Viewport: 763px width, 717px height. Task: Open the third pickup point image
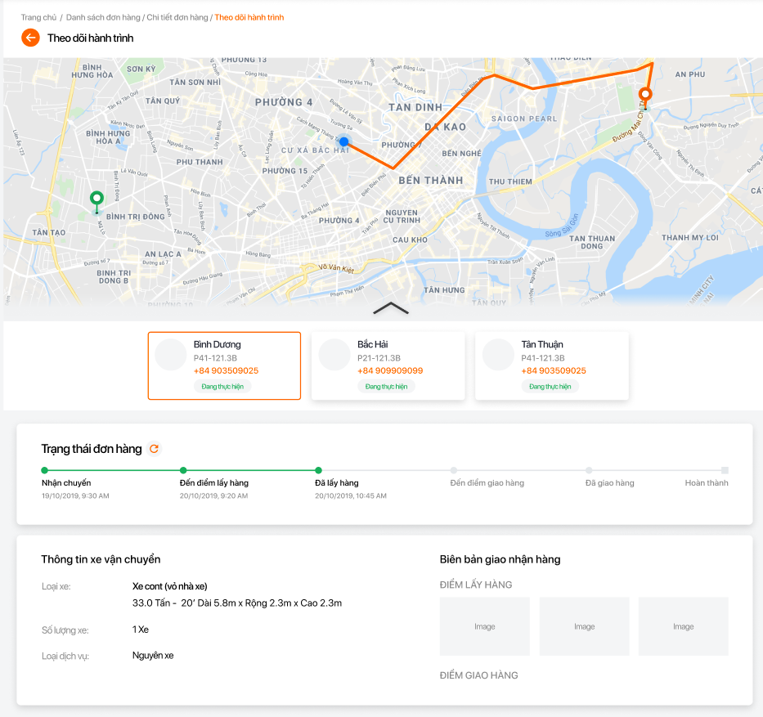683,626
